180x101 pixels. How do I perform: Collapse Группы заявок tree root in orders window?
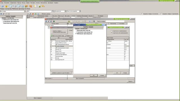click(46, 25)
